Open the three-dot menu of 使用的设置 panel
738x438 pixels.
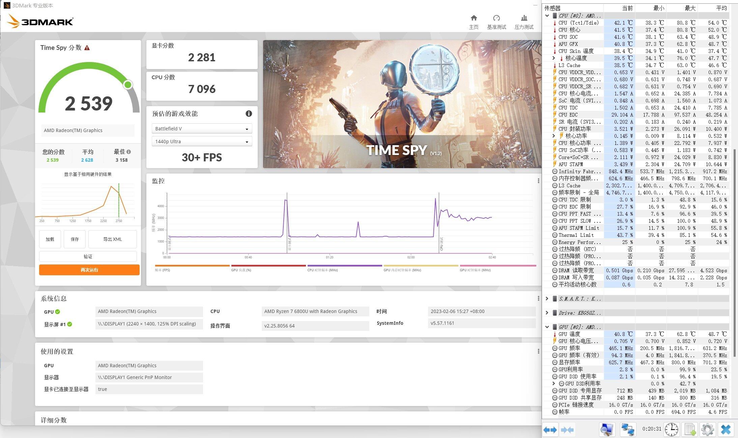coord(538,351)
